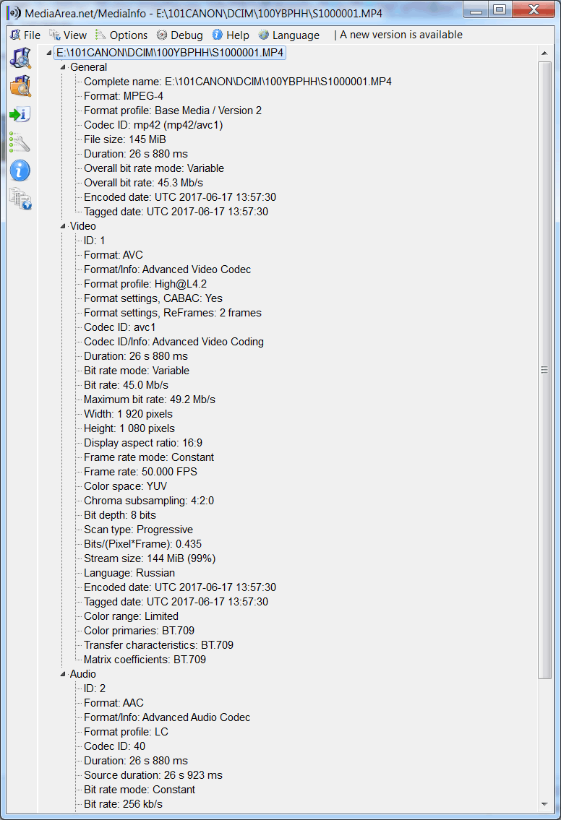Select the Video tree node label

tap(82, 226)
